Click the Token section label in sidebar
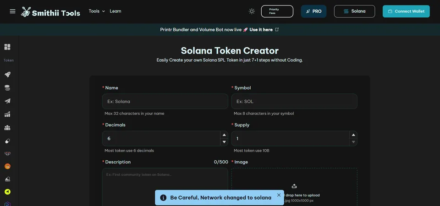 point(8,60)
